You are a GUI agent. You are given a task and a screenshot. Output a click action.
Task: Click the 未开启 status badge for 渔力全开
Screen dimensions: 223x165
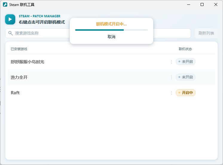(185, 77)
